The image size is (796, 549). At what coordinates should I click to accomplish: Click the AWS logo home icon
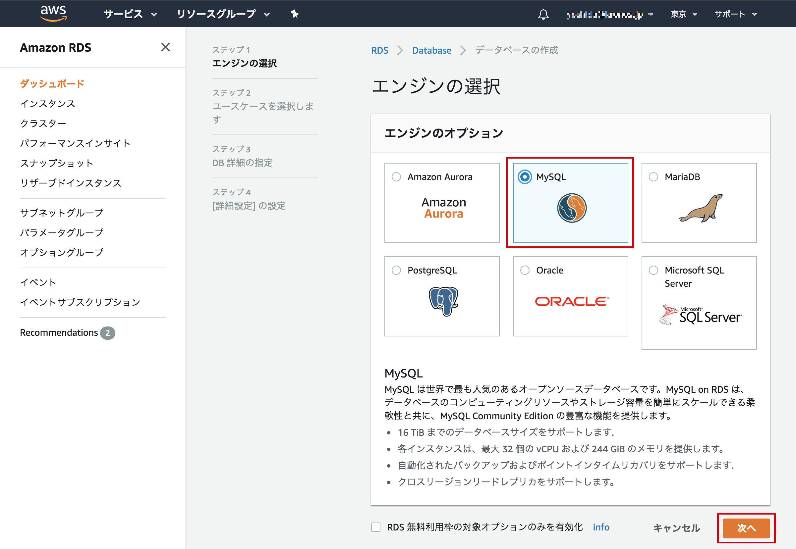point(53,14)
